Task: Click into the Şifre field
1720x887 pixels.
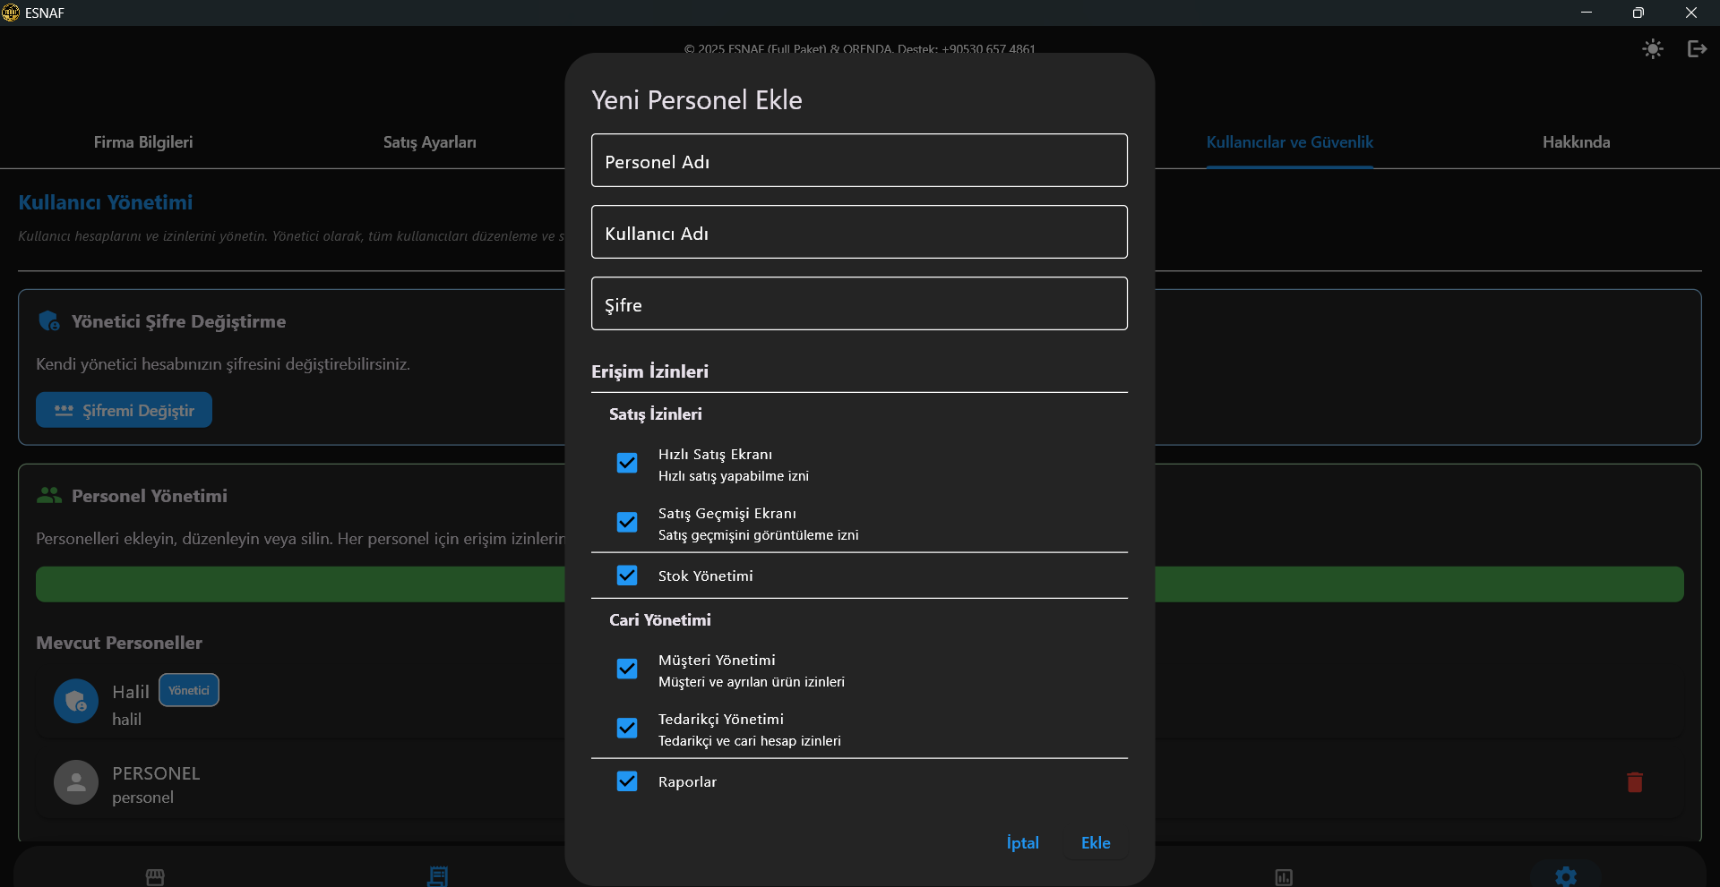Action: pyautogui.click(x=858, y=304)
